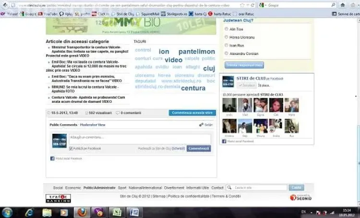The height and width of the screenshot is (218, 360).
Task: Go to the Economic footer menu item
Action: coord(73,188)
